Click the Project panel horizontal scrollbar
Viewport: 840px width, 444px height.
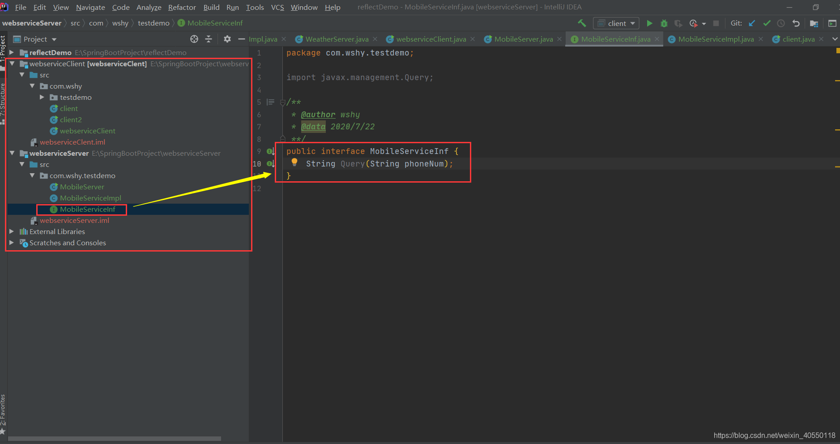(115, 439)
